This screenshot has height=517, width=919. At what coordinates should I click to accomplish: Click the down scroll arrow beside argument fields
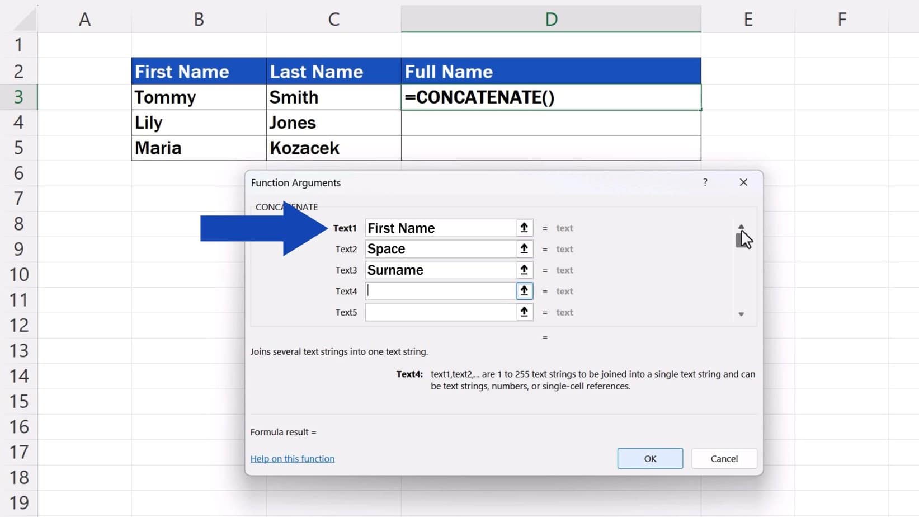tap(742, 314)
